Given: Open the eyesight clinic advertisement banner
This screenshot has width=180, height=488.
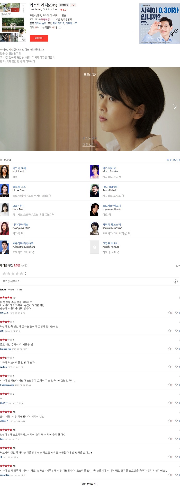Looking at the screenshot, I should tap(159, 24).
